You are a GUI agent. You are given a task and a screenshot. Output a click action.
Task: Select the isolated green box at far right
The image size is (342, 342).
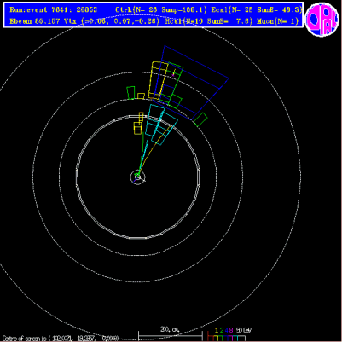200,119
